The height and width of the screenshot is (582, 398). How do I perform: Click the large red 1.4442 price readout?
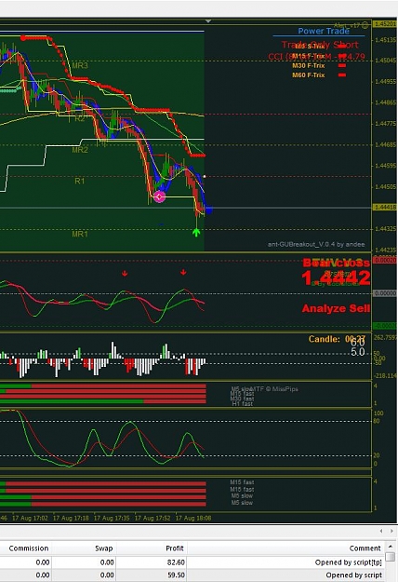tap(336, 278)
